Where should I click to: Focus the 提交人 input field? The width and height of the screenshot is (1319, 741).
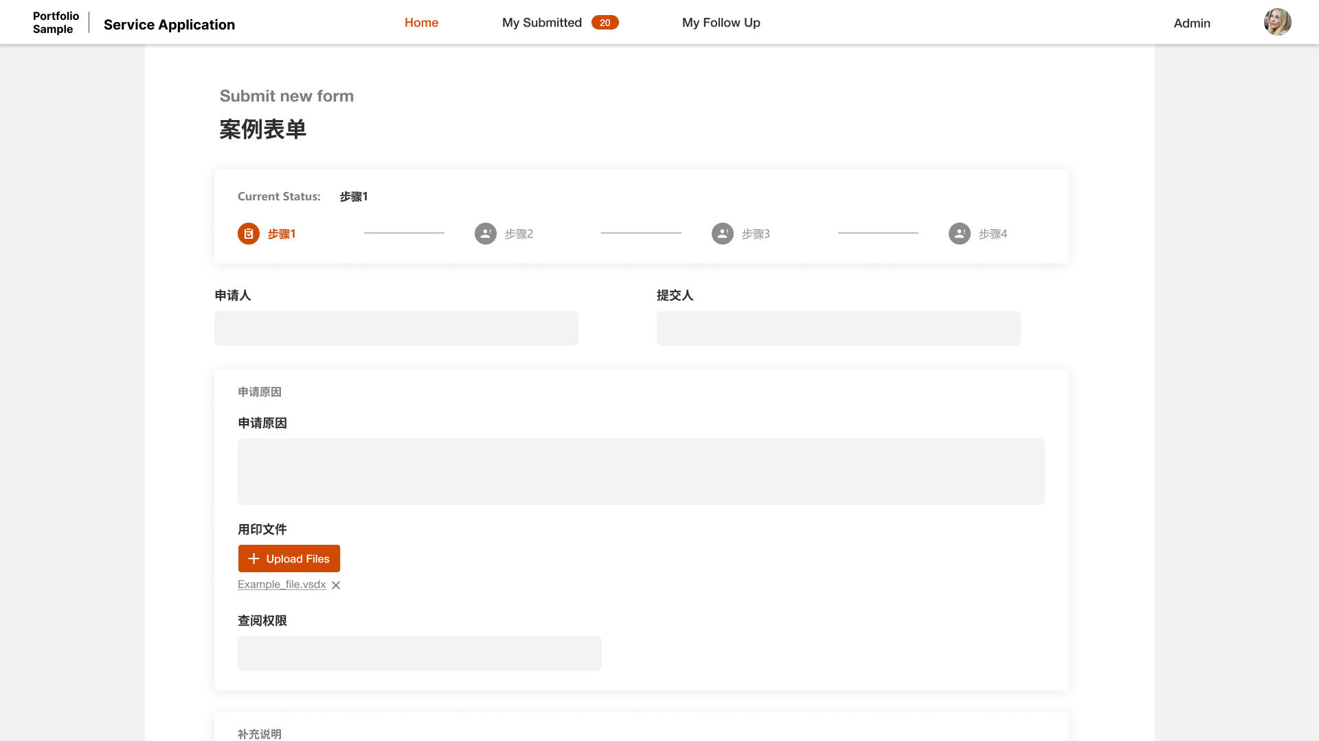point(838,328)
